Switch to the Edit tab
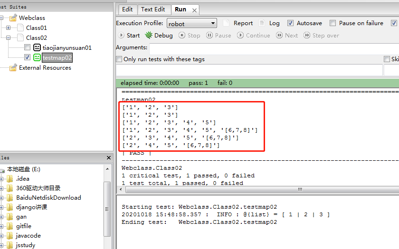The width and height of the screenshot is (399, 249). coord(127,9)
